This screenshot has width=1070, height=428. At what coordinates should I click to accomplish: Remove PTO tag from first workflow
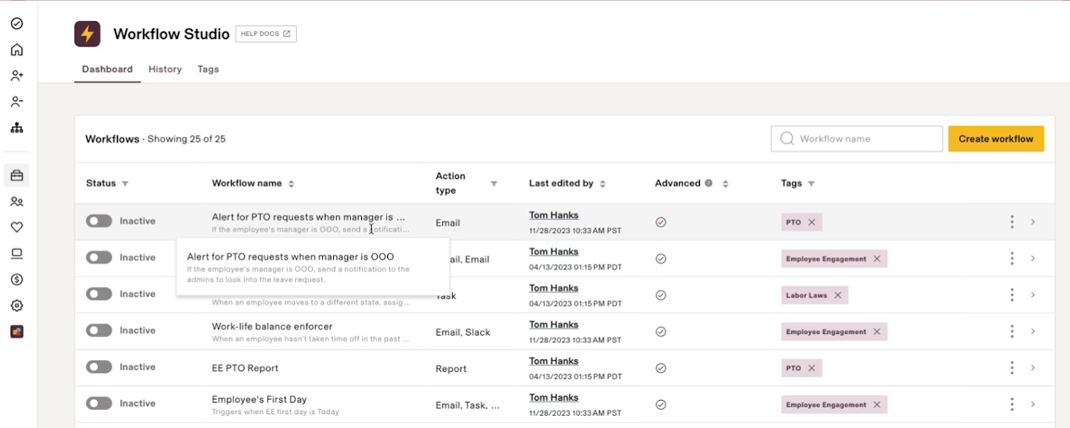[x=812, y=222]
